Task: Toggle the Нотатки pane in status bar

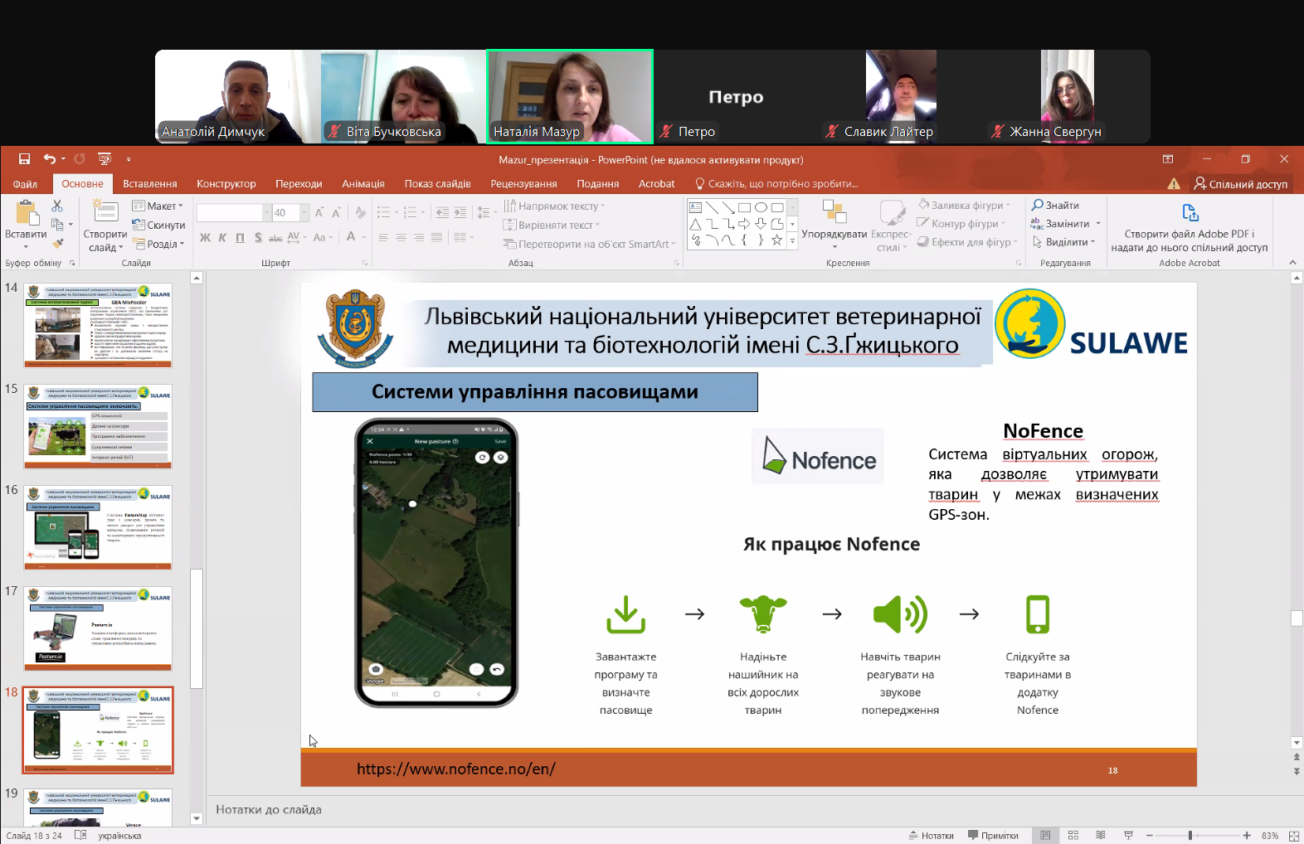Action: (x=931, y=835)
